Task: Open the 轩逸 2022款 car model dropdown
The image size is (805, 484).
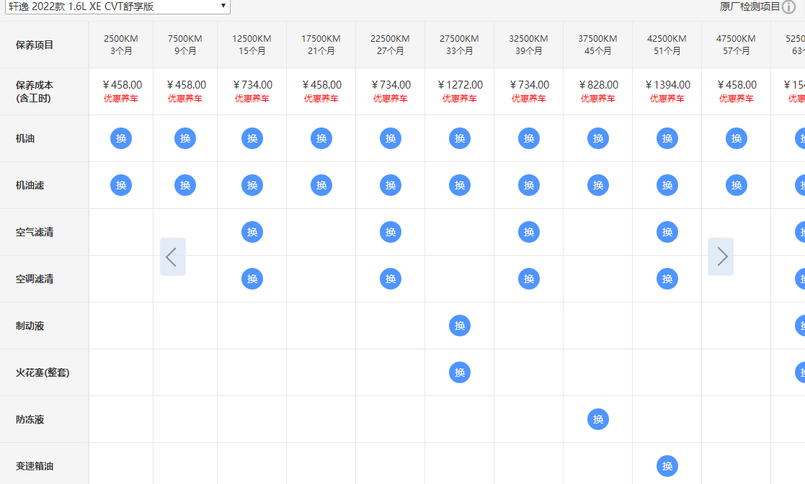Action: [x=117, y=6]
